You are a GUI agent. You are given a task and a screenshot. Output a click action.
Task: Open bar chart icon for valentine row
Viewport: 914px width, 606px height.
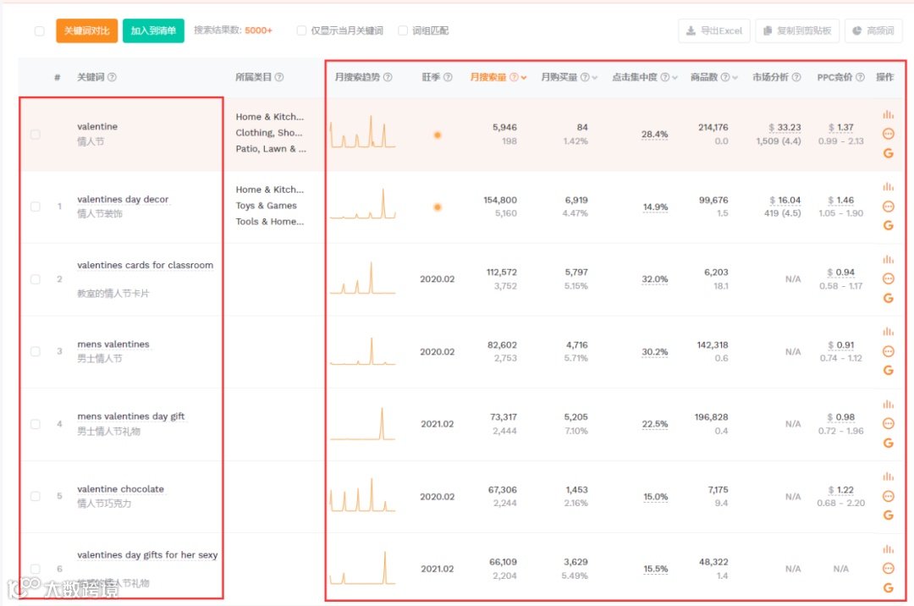point(888,114)
